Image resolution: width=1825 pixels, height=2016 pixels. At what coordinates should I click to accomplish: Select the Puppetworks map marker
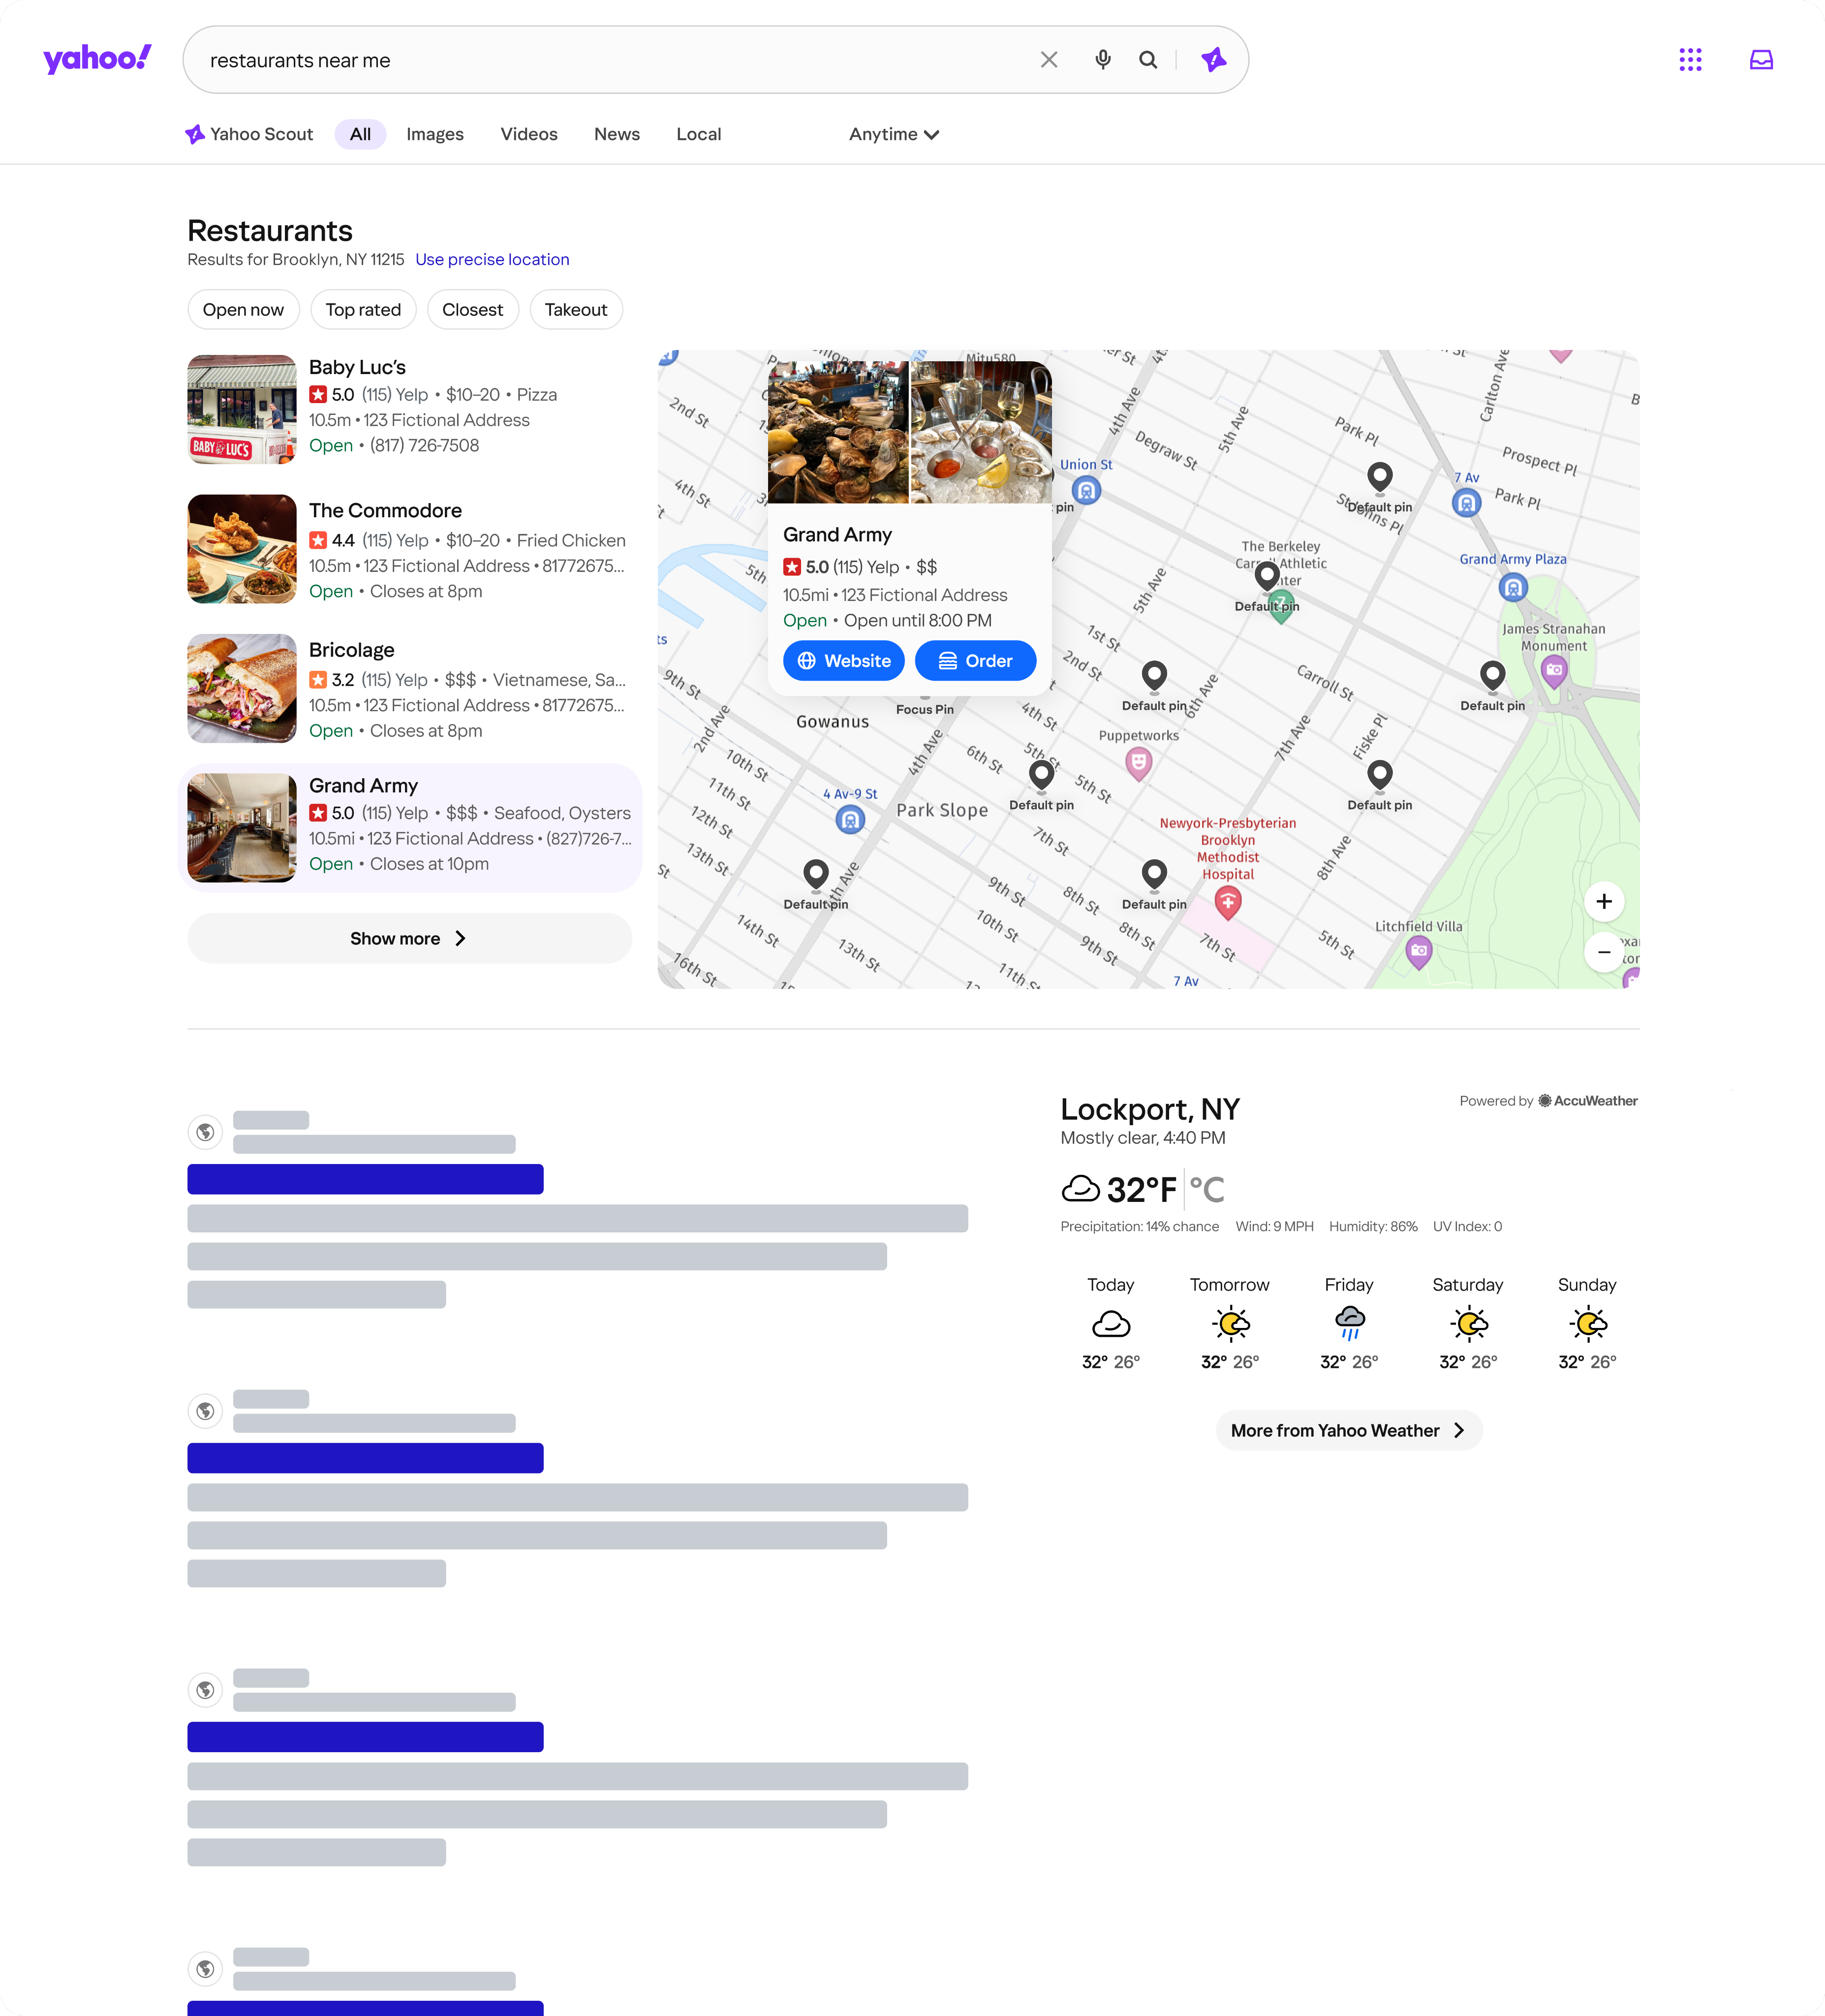(x=1139, y=764)
